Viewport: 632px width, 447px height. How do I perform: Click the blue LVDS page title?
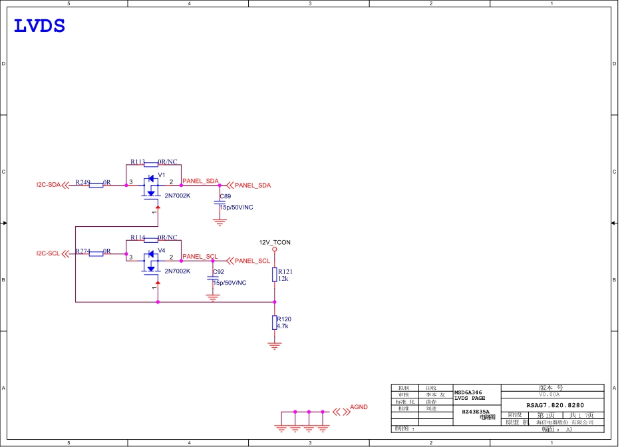pos(39,27)
